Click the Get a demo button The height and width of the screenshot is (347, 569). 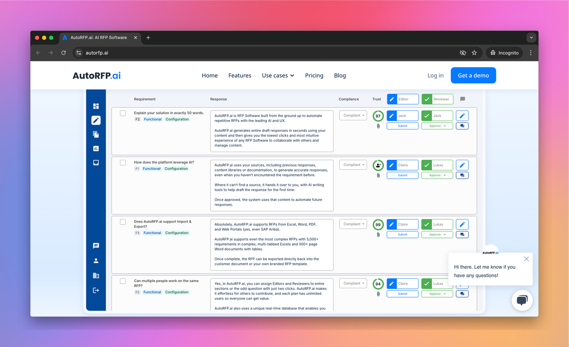[x=473, y=75]
